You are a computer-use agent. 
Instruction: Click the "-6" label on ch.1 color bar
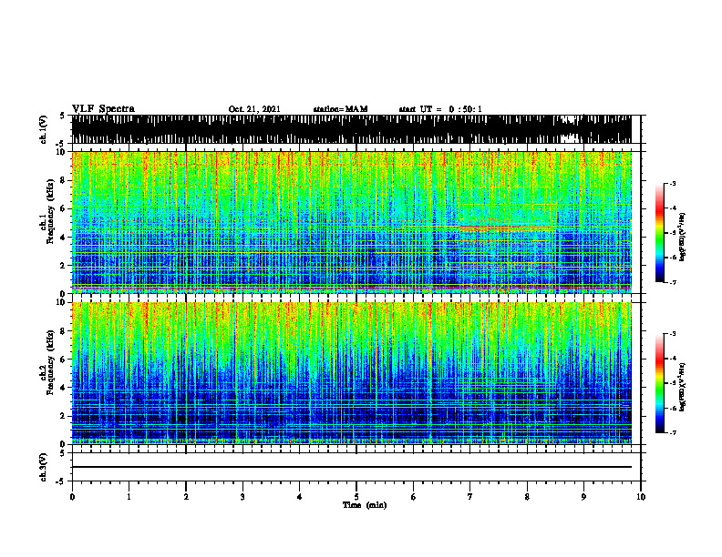click(672, 258)
